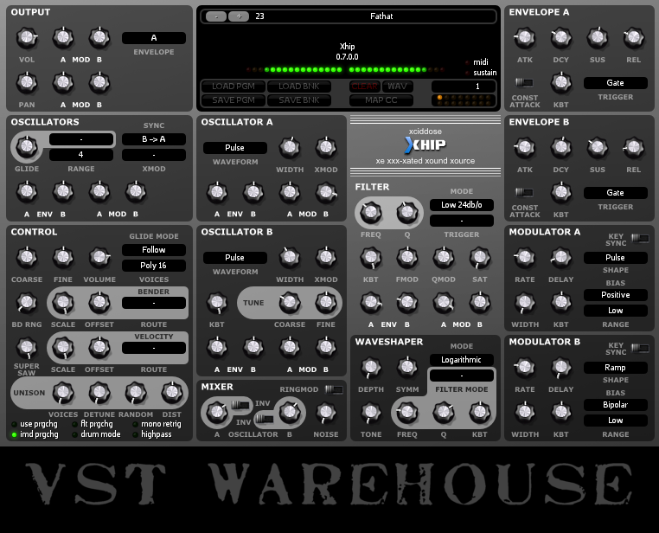Open GLIDE MODE dropdown showing Follow
This screenshot has height=533, width=659.
point(154,250)
